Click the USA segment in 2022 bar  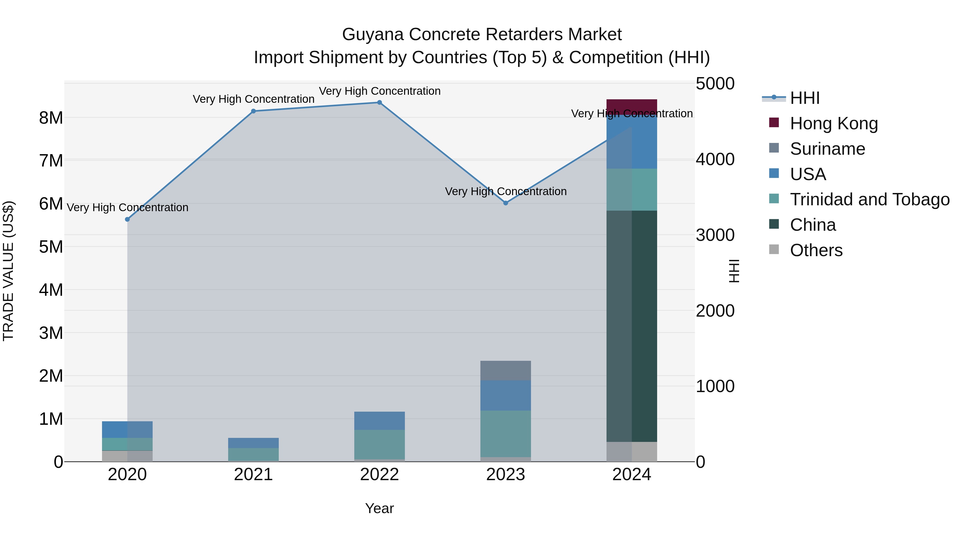(x=379, y=421)
